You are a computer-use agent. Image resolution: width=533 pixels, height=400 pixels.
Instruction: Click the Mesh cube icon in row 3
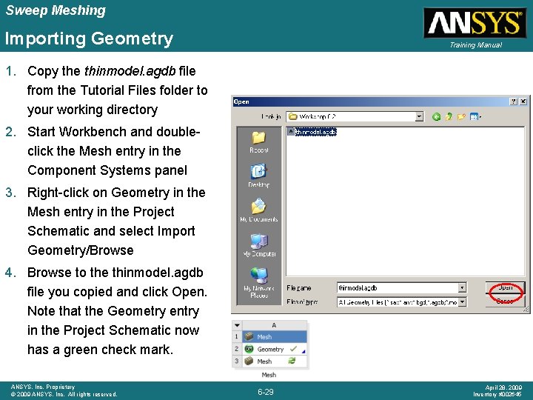pyautogui.click(x=249, y=361)
